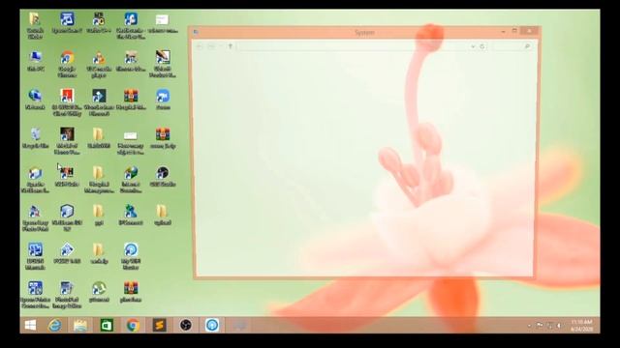Open the green app icon on the taskbar
The width and height of the screenshot is (620, 348).
pyautogui.click(x=107, y=325)
